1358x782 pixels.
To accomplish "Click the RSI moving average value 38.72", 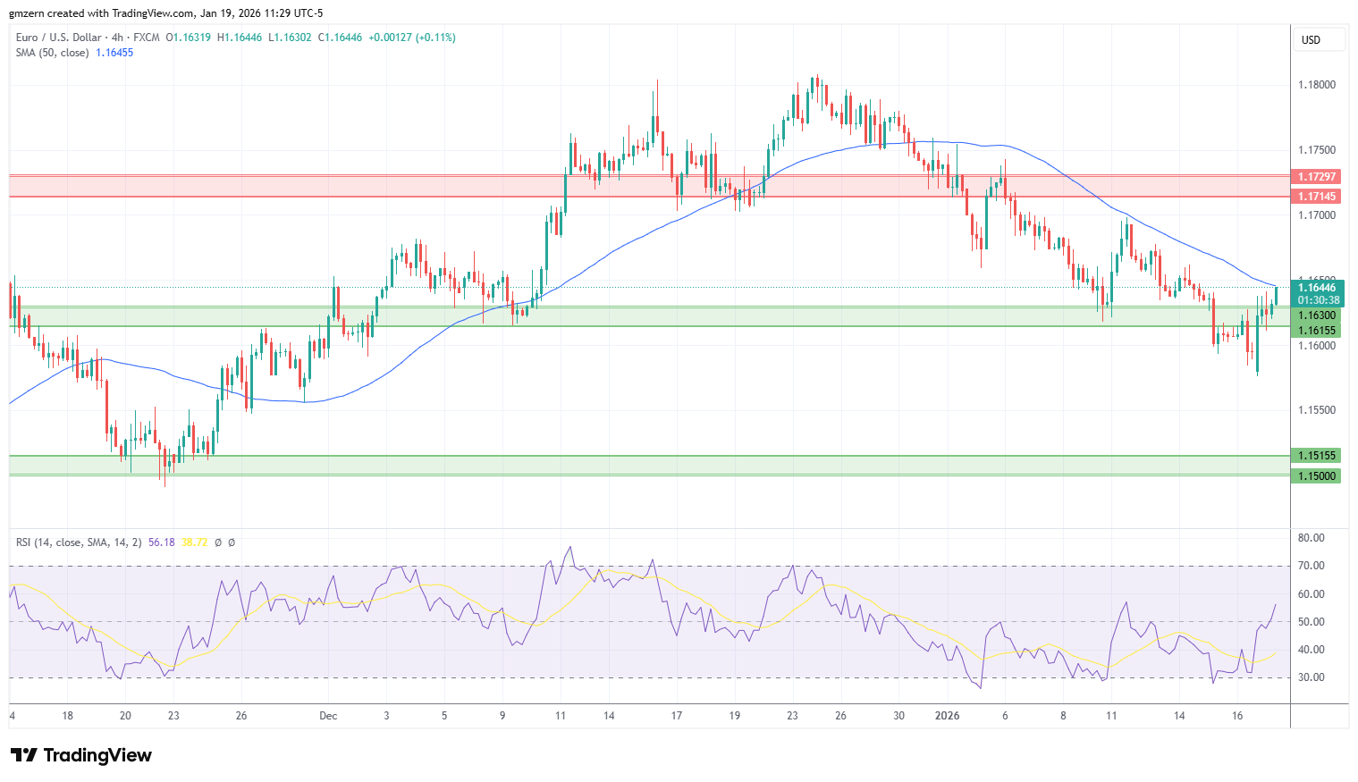I will (194, 542).
